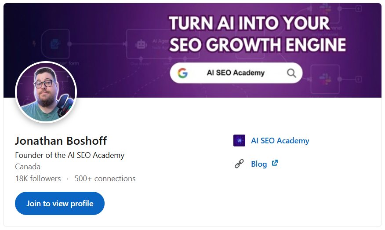Click the external link arrow after Blog

[x=275, y=163]
